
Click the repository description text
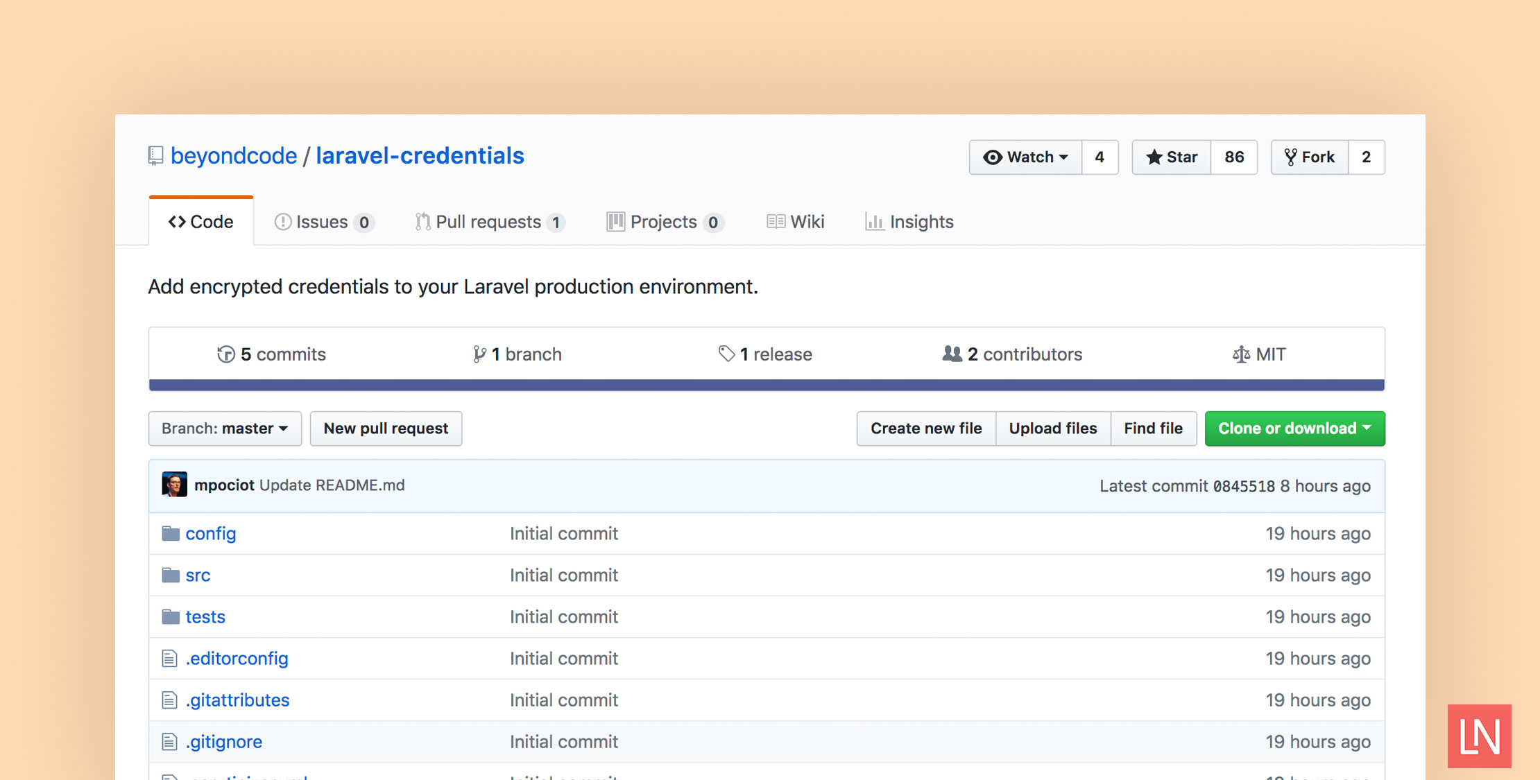[453, 286]
